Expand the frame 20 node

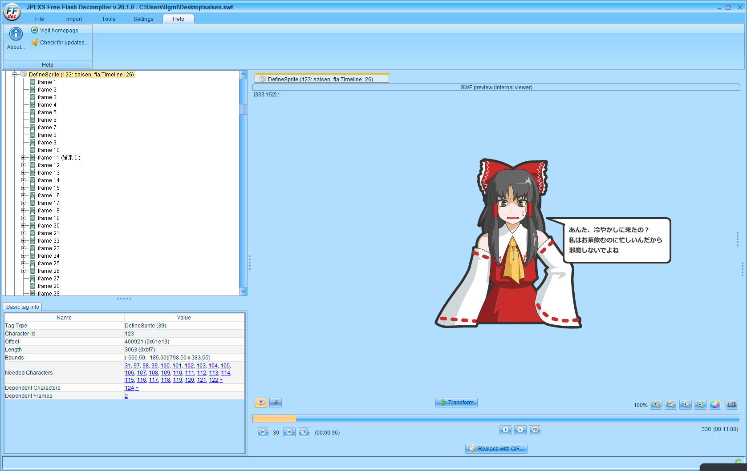coord(24,226)
